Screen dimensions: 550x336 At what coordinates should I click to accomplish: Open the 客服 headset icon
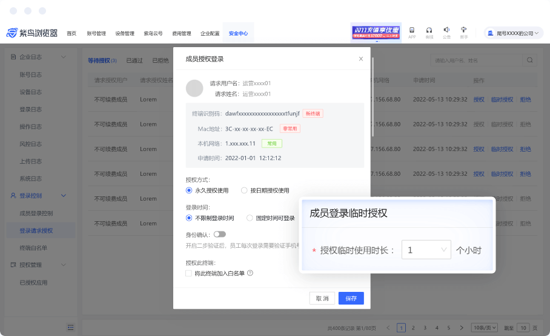coord(429,30)
